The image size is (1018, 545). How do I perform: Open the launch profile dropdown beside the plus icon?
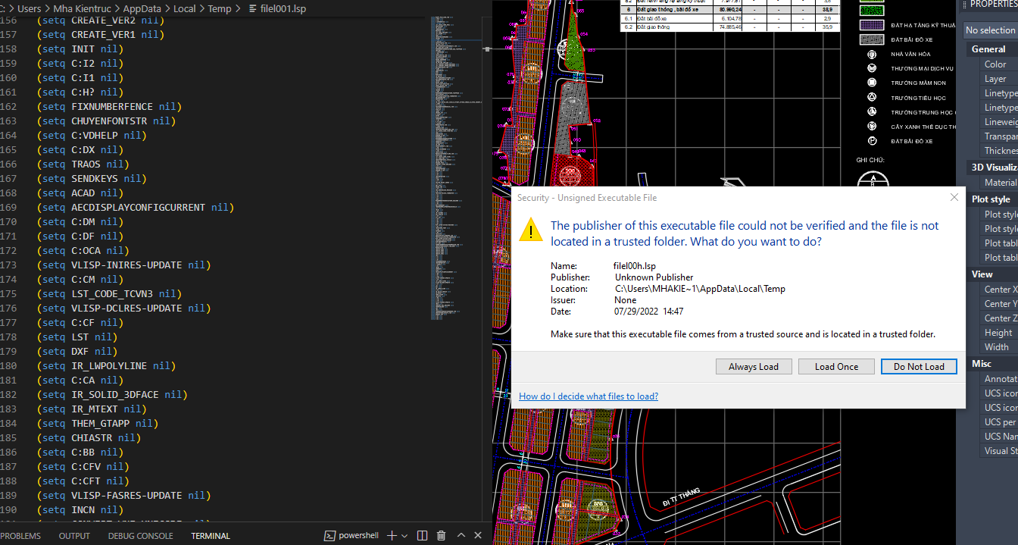(405, 536)
